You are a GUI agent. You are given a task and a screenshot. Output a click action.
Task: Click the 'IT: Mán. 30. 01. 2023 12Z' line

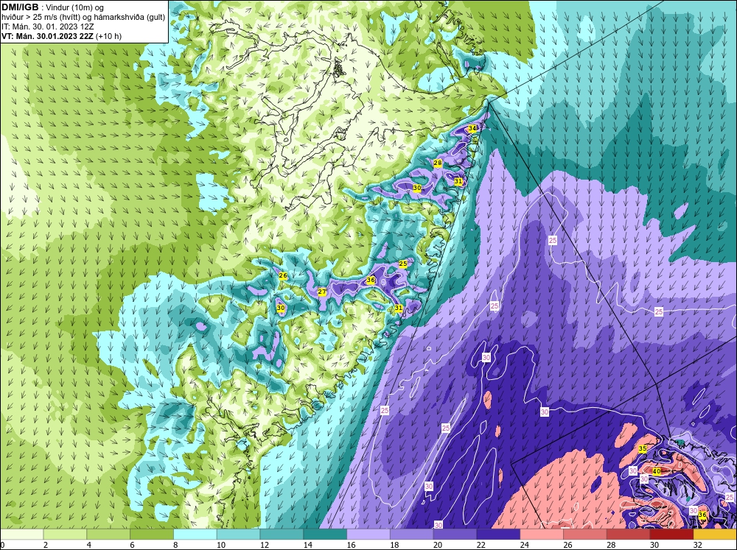[47, 27]
